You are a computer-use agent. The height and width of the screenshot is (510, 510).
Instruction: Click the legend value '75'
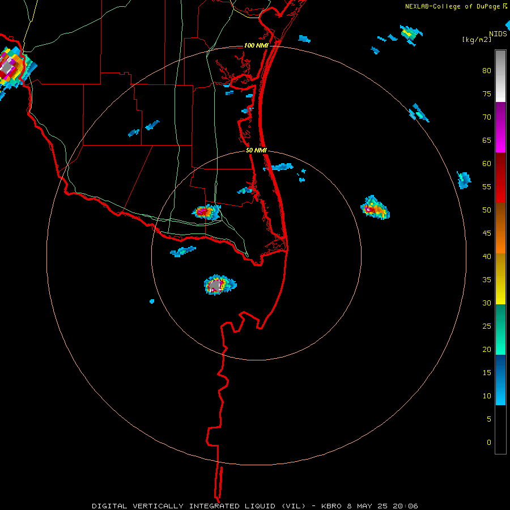[487, 93]
